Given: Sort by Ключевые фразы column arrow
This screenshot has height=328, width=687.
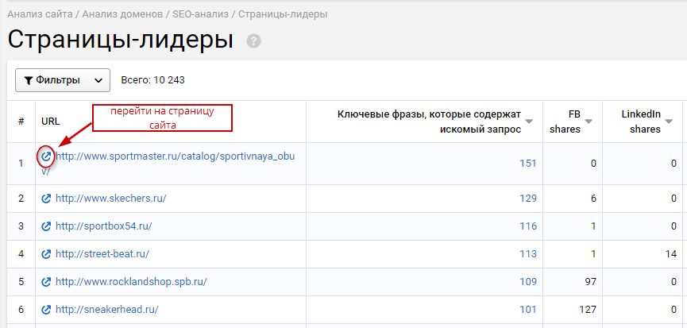Looking at the screenshot, I should click(529, 122).
